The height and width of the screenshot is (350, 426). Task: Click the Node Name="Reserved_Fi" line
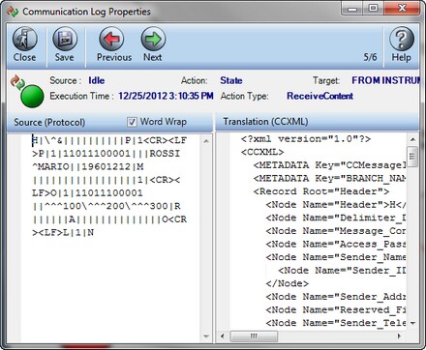coord(336,309)
